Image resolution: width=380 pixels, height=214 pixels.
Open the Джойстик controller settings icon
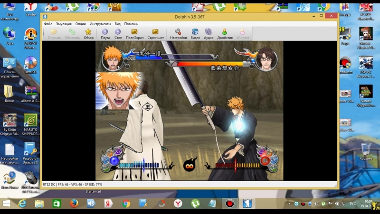[225, 34]
